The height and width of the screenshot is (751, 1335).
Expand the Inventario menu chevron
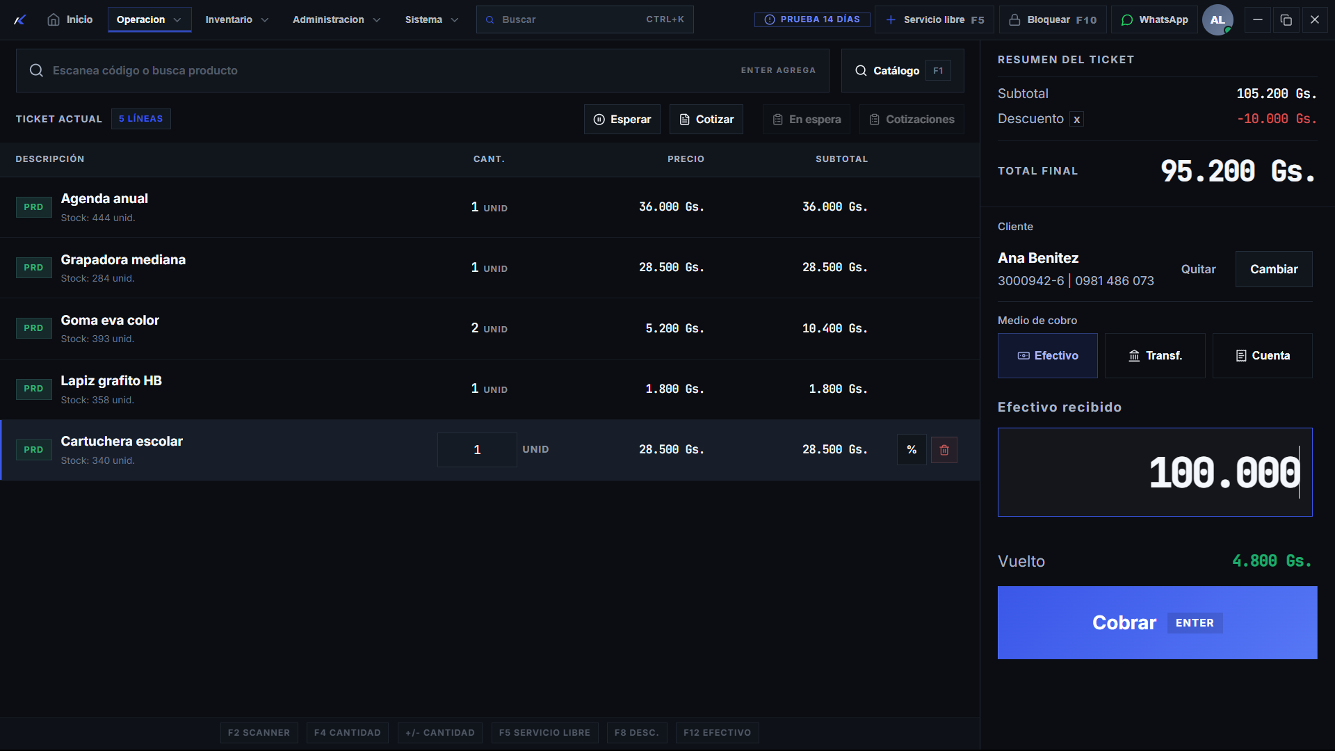[x=265, y=20]
